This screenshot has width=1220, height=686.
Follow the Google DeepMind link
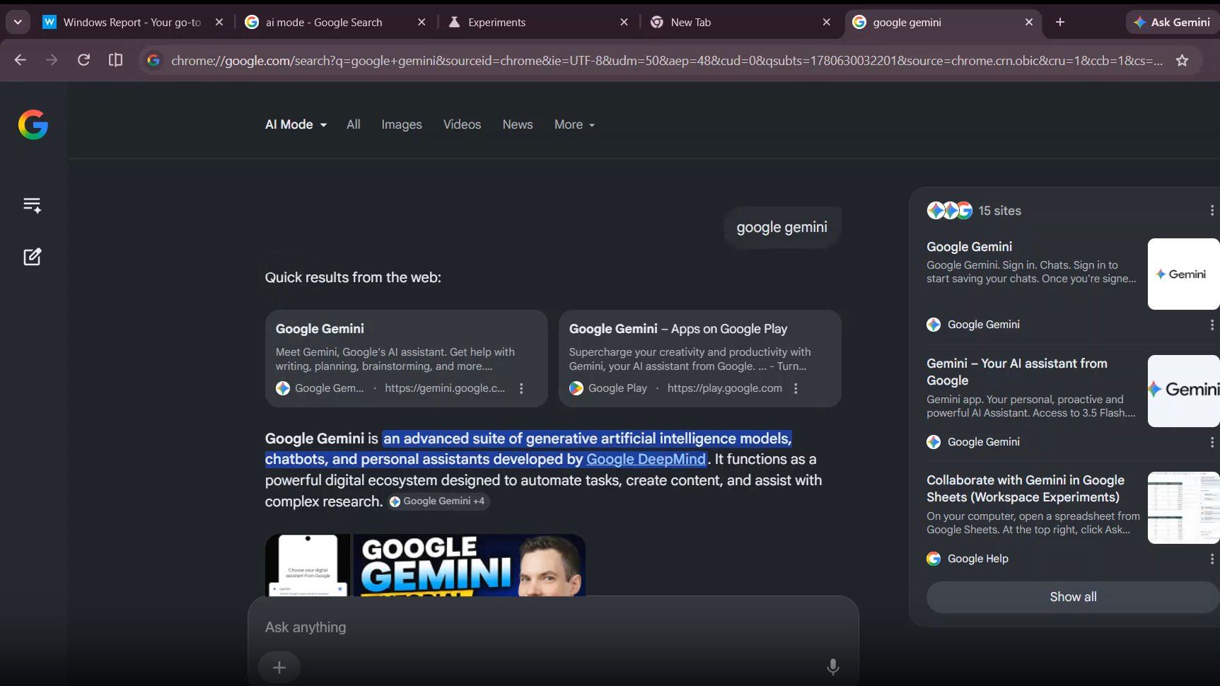(x=646, y=459)
